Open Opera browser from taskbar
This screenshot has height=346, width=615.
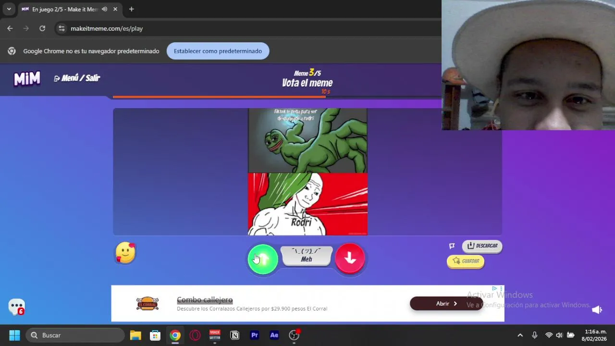coord(195,335)
